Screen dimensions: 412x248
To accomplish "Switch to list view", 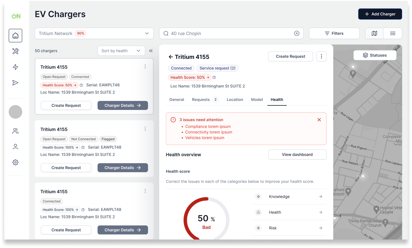I will point(393,33).
